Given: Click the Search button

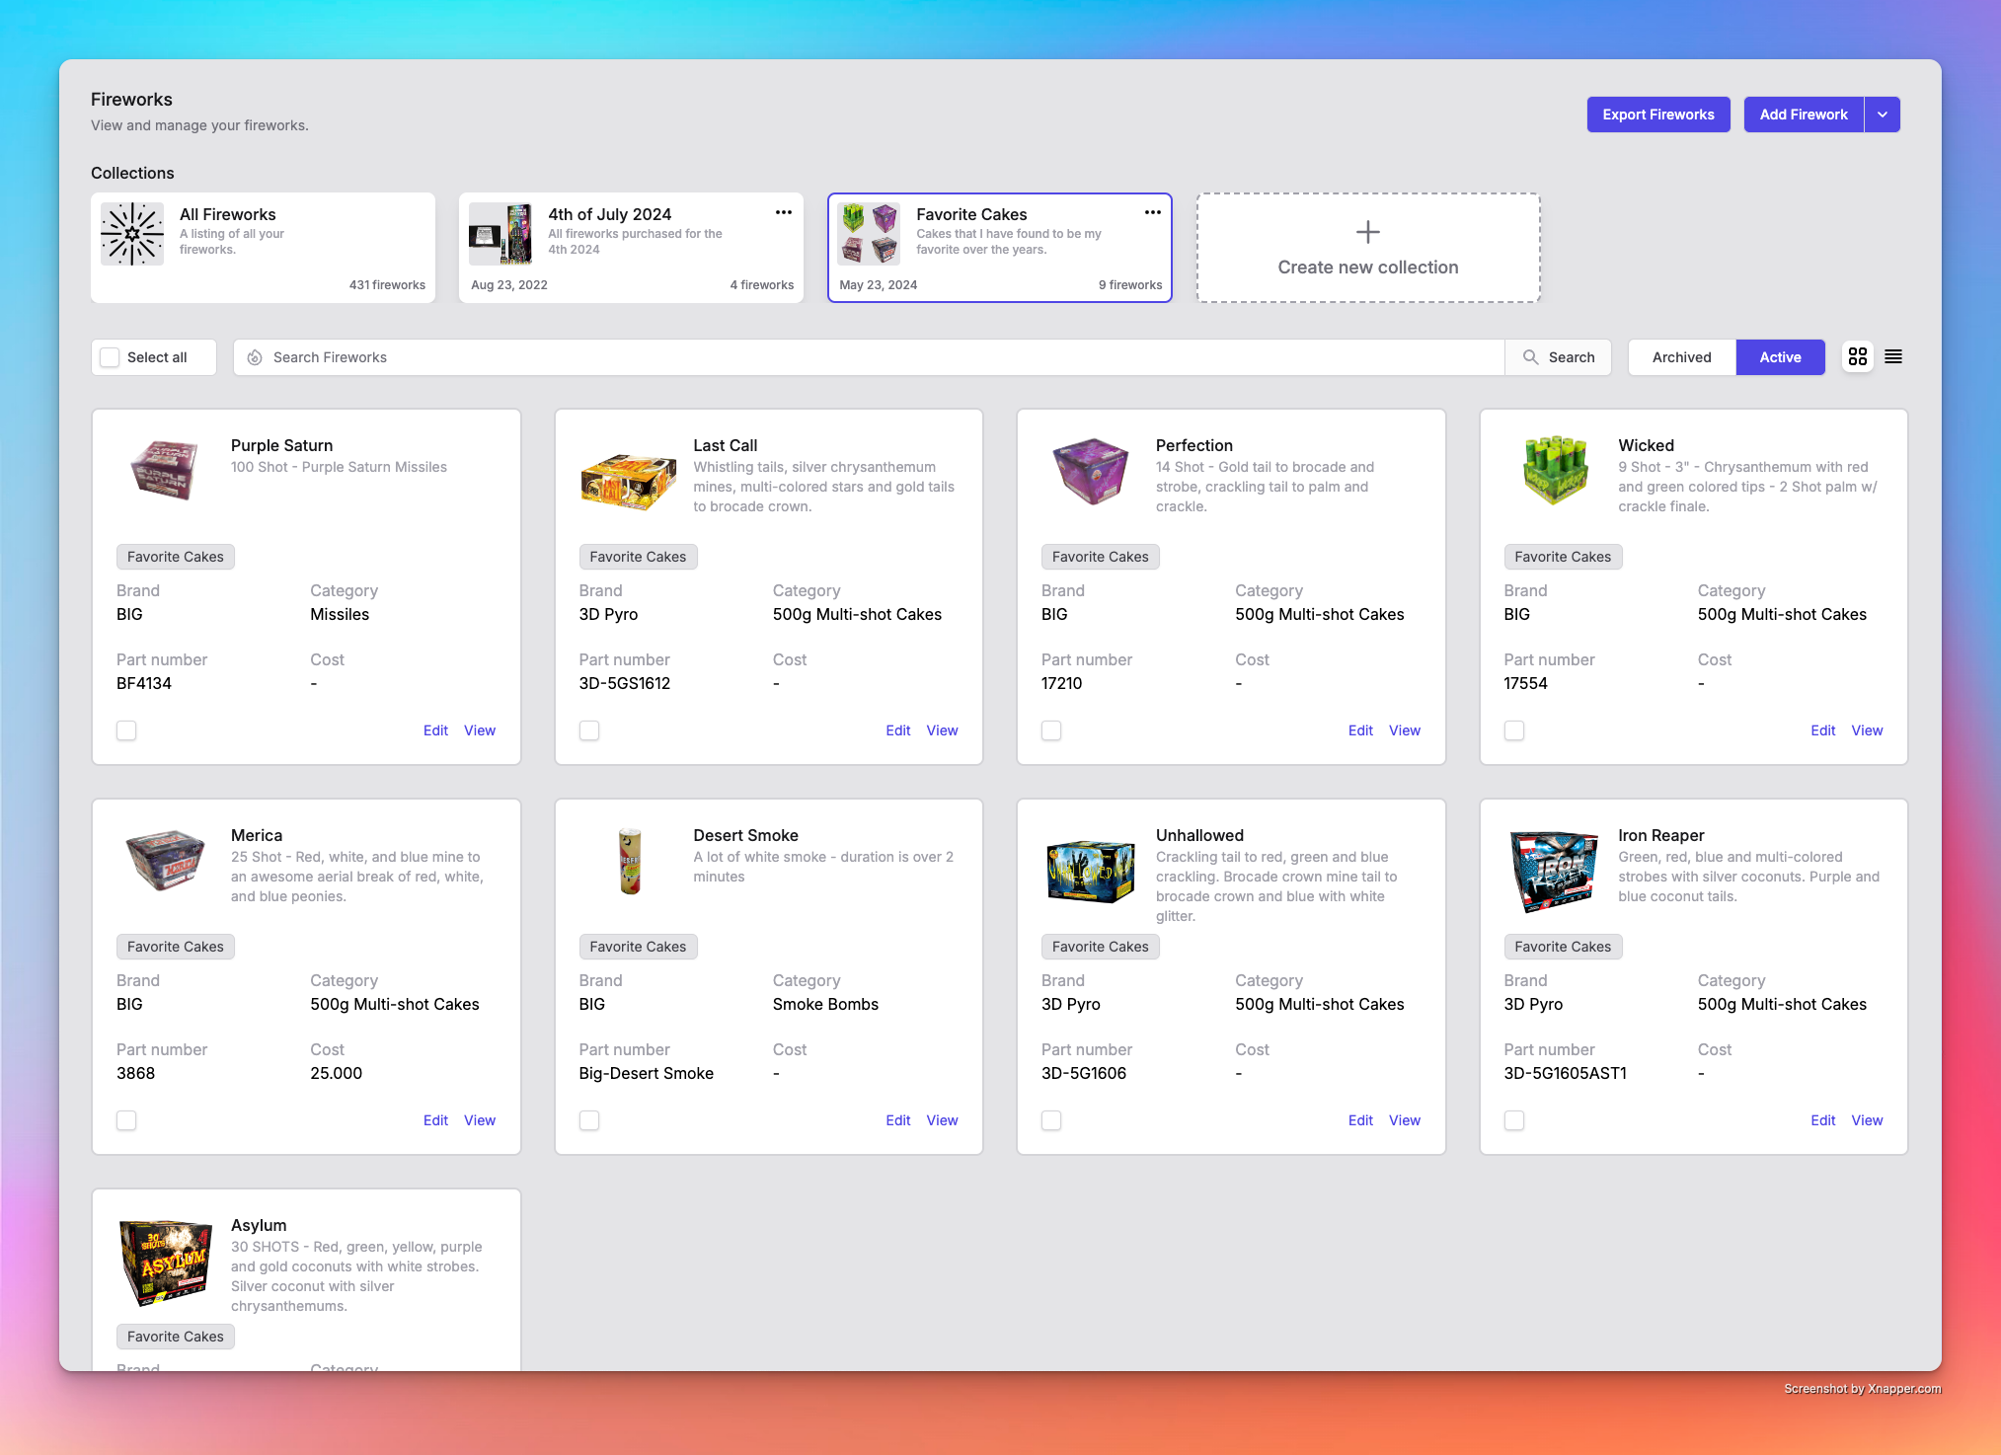Looking at the screenshot, I should [1559, 357].
